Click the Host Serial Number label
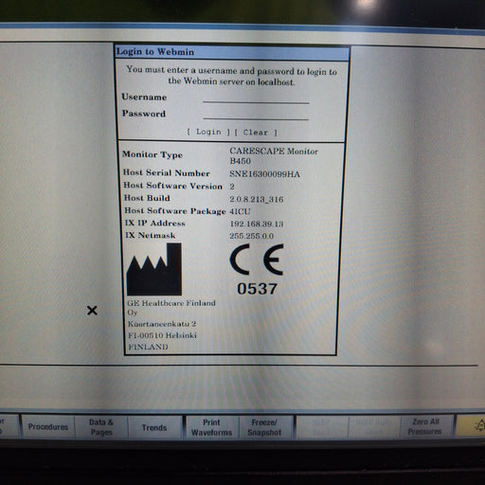485x485 pixels. pos(166,172)
